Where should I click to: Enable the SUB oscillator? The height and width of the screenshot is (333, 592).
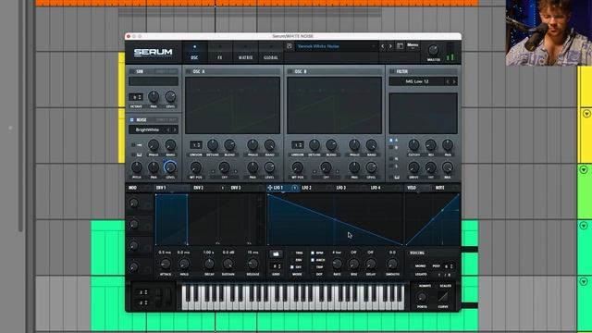tap(131, 71)
